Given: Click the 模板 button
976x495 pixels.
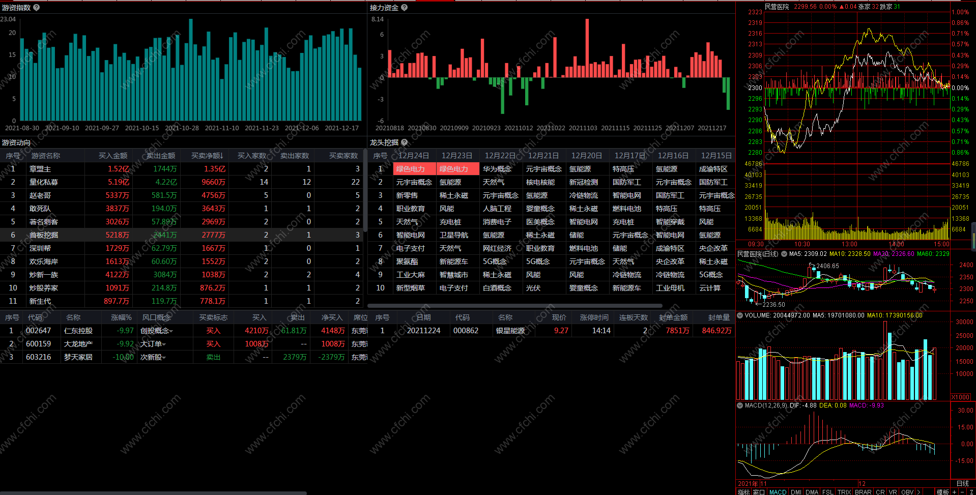Looking at the screenshot, I should coord(942,492).
